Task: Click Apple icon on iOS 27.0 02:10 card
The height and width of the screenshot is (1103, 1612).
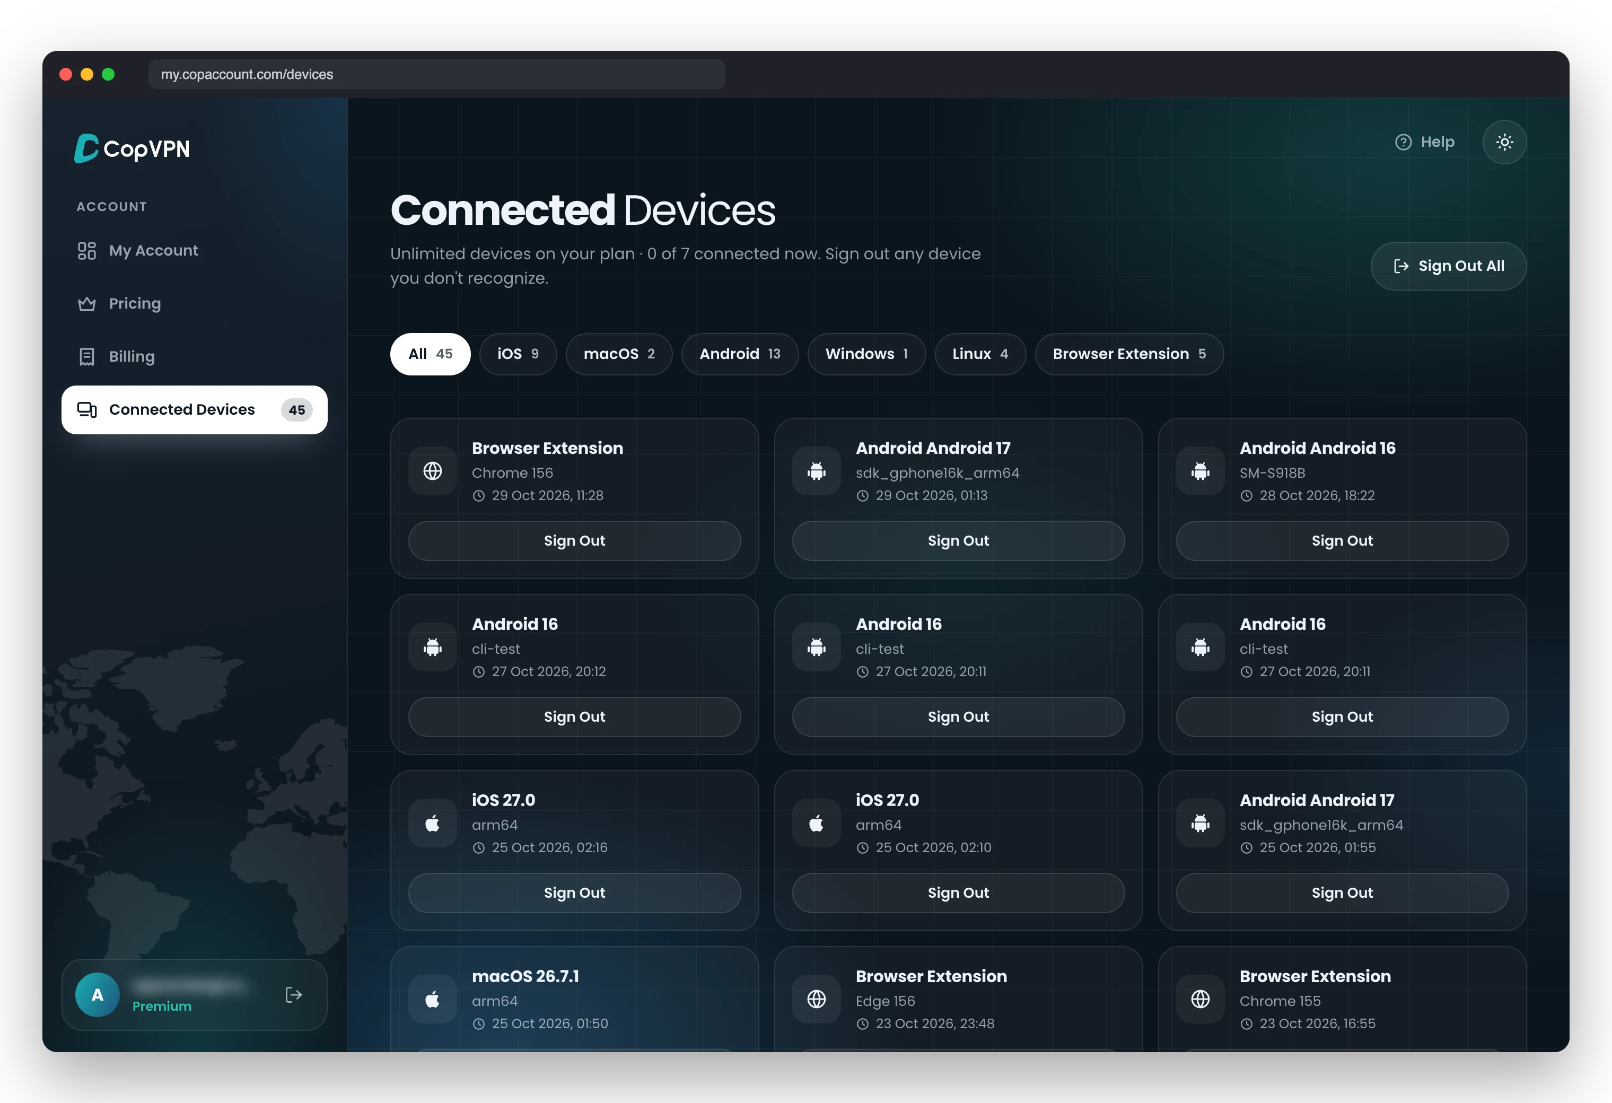Action: (817, 824)
